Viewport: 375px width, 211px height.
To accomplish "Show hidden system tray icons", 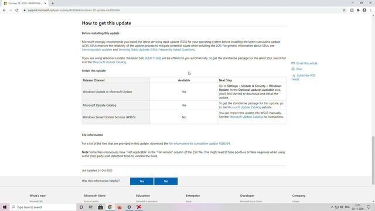I will (332, 207).
